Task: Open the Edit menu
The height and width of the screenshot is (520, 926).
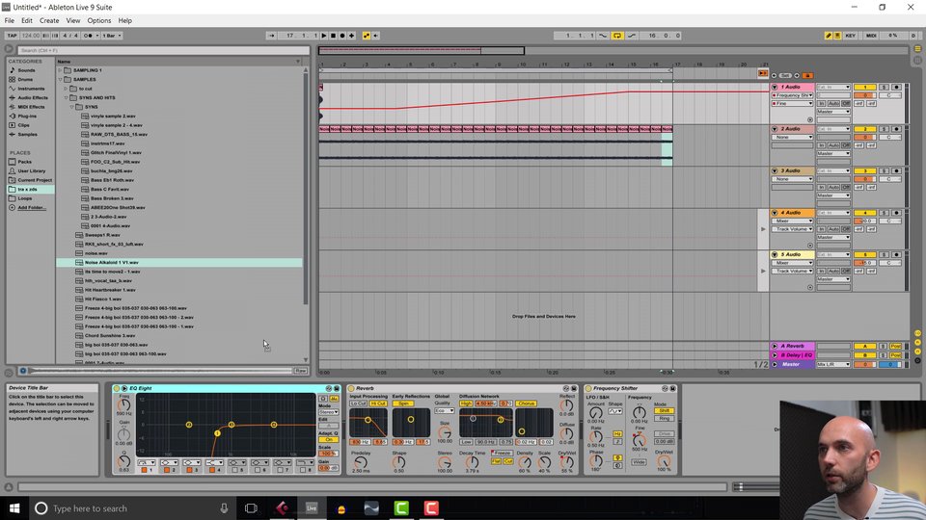Action: click(27, 20)
